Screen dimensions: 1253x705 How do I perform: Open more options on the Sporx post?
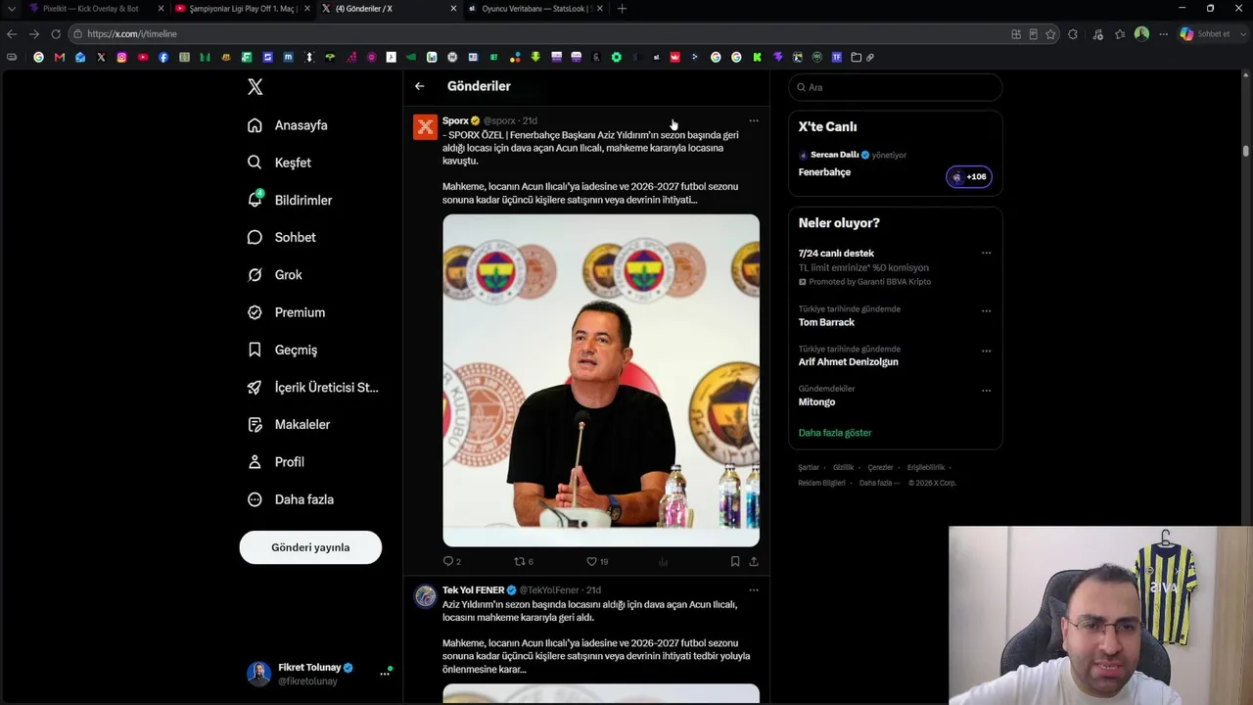[x=754, y=120]
